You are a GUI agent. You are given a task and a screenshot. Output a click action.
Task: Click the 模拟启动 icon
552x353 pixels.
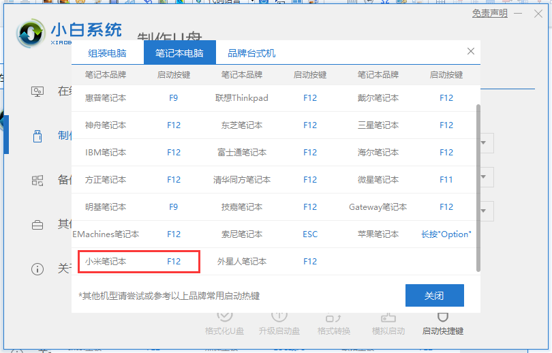[388, 317]
